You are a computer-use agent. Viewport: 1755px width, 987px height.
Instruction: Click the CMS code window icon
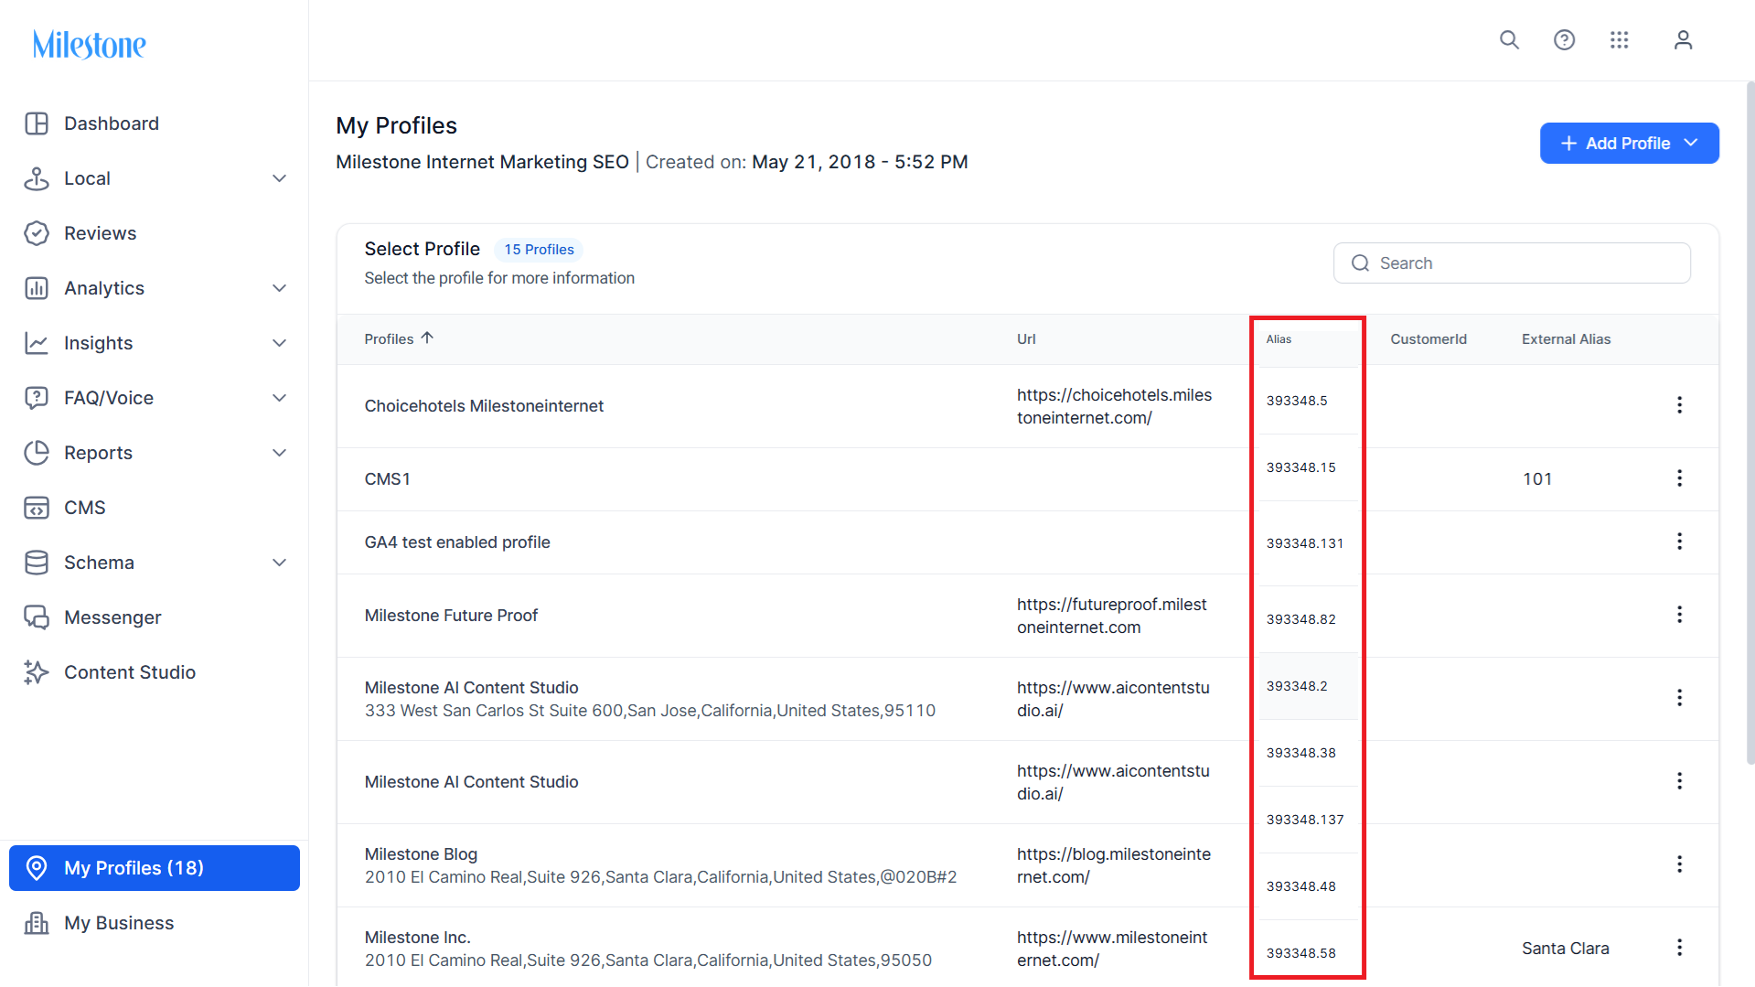coord(37,508)
